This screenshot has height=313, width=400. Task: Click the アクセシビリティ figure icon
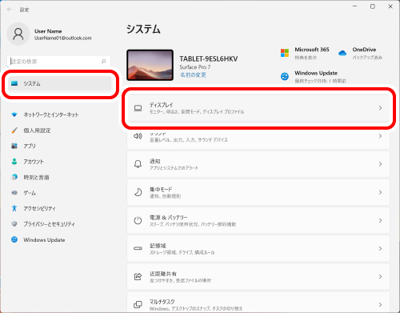point(14,208)
